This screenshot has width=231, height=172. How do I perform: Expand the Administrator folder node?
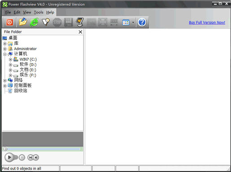pyautogui.click(x=5, y=49)
